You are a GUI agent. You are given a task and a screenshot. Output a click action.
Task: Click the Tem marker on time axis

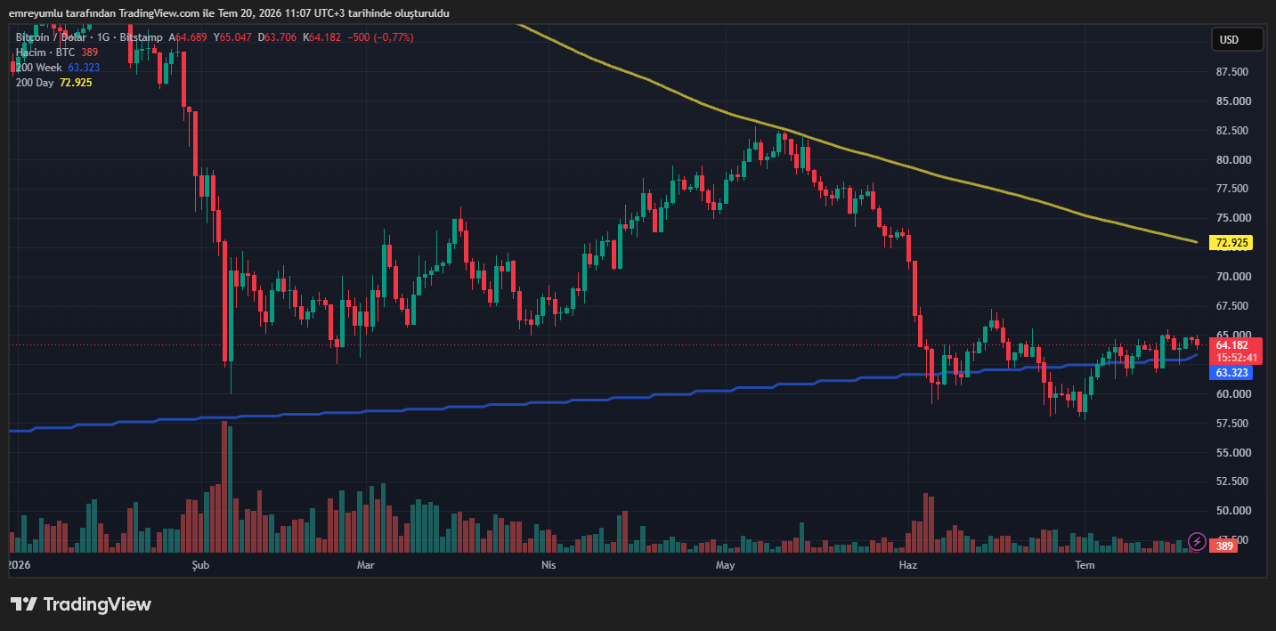[1085, 565]
